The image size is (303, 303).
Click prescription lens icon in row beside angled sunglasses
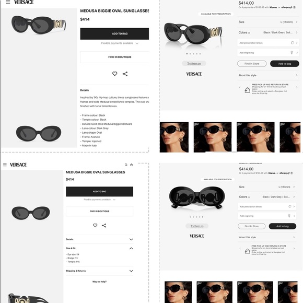point(293,43)
